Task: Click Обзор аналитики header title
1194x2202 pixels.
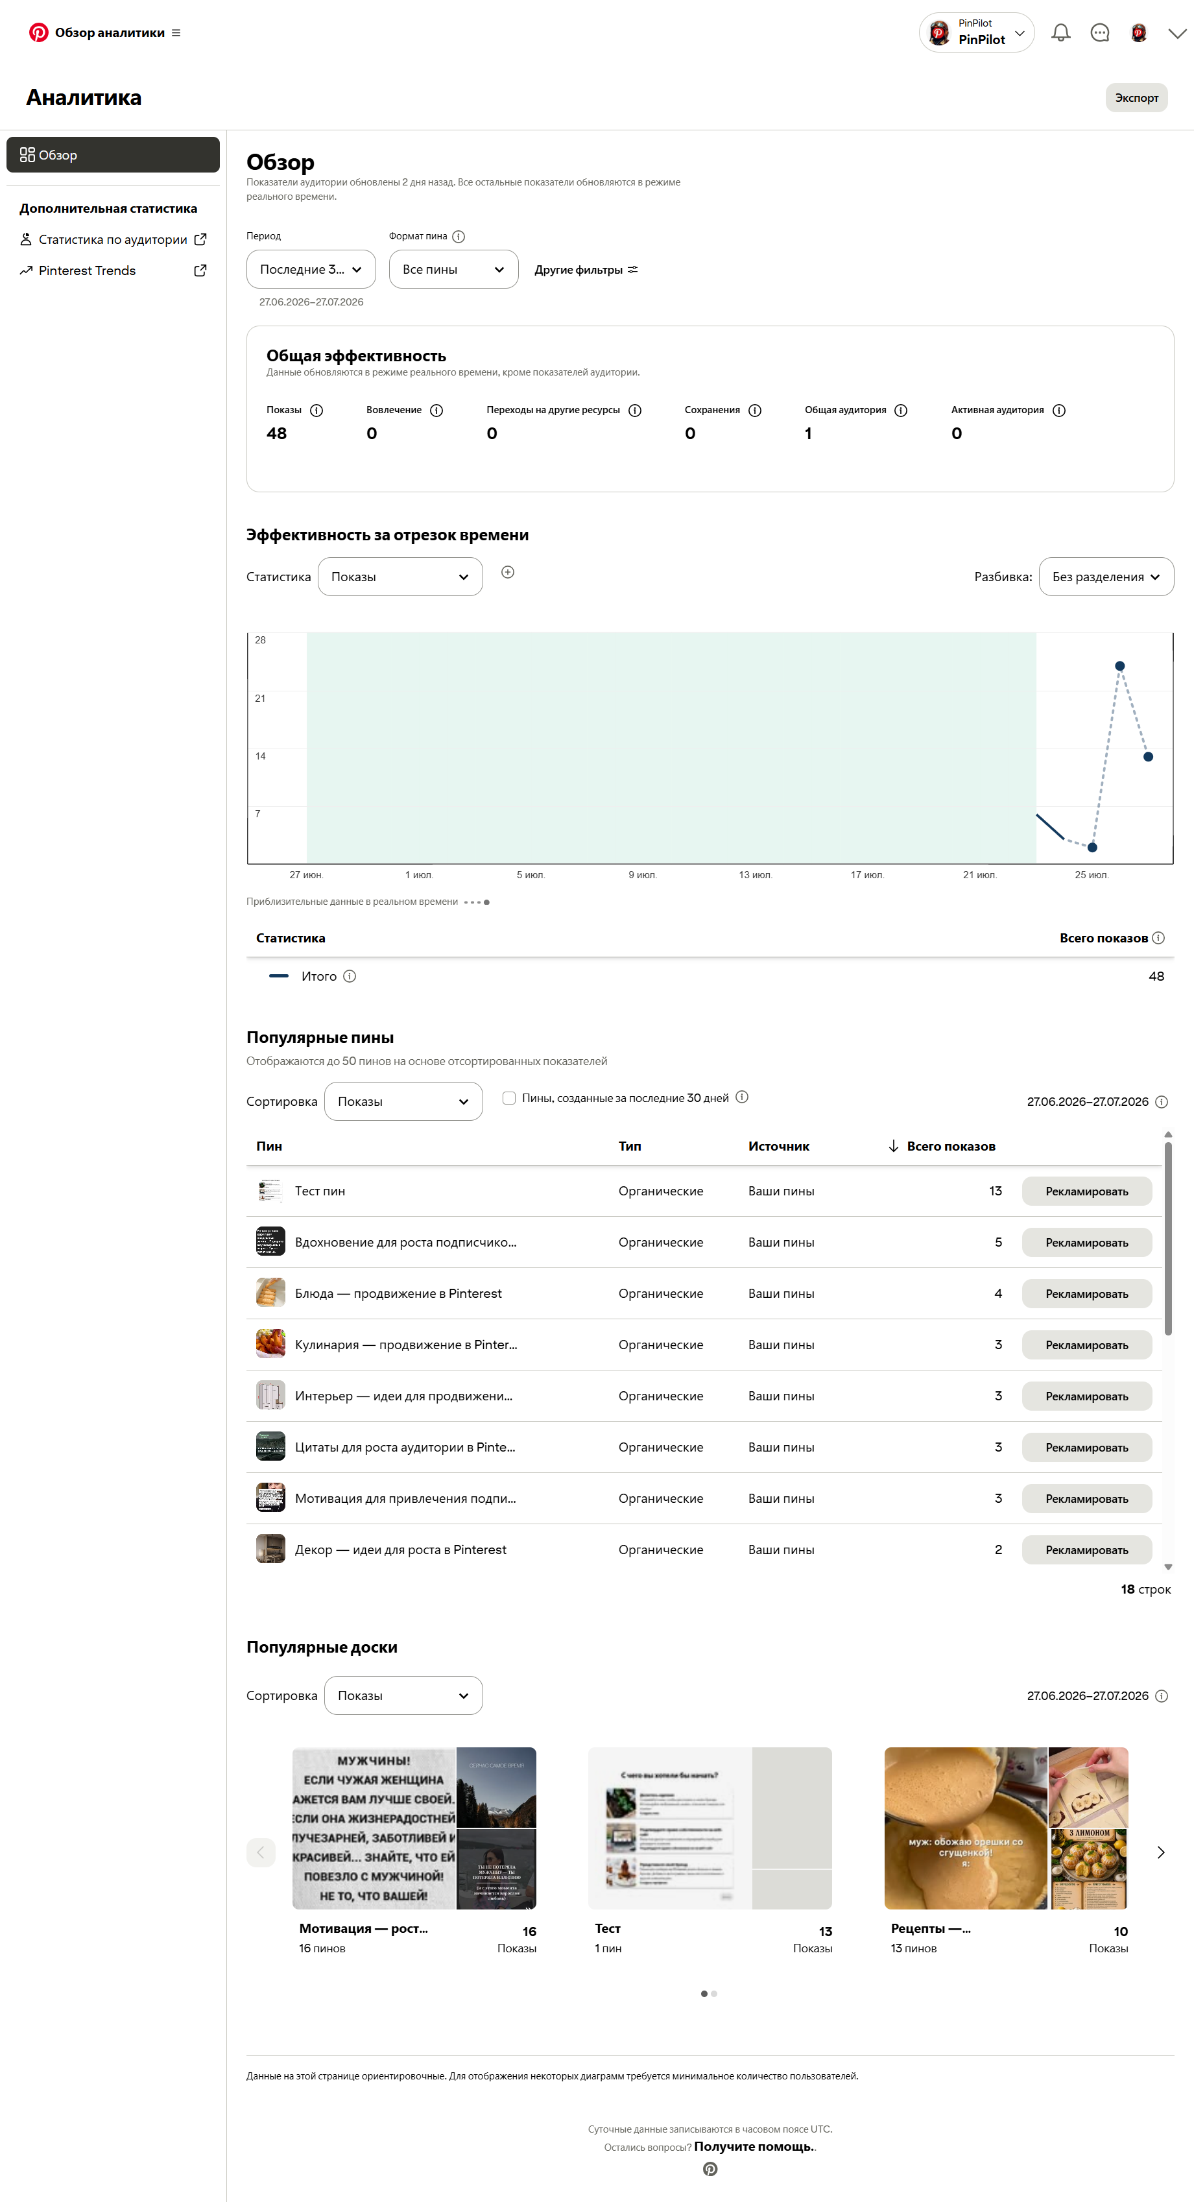Action: (x=110, y=32)
